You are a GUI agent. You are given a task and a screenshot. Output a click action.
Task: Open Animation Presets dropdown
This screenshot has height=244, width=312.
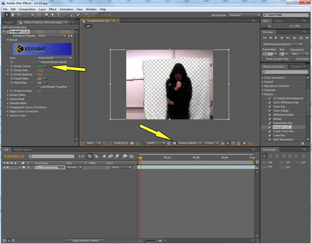(x=52, y=36)
